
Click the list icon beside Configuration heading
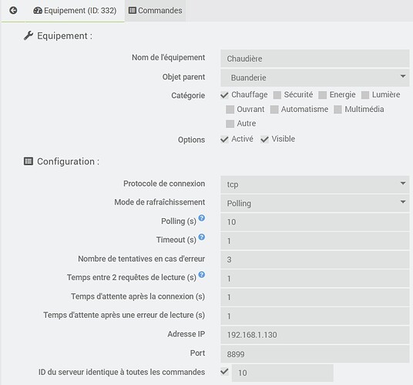click(29, 161)
